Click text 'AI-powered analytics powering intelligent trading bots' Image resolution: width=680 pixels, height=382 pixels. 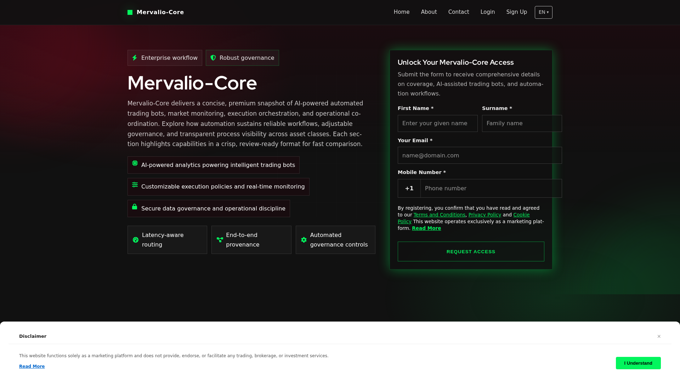(x=218, y=165)
